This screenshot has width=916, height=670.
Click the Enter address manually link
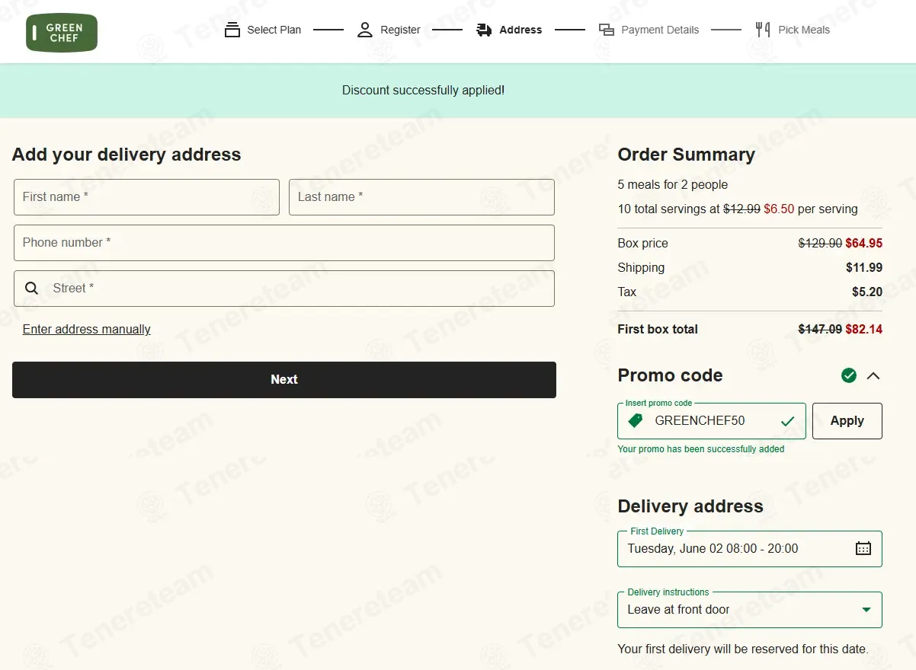click(x=87, y=330)
